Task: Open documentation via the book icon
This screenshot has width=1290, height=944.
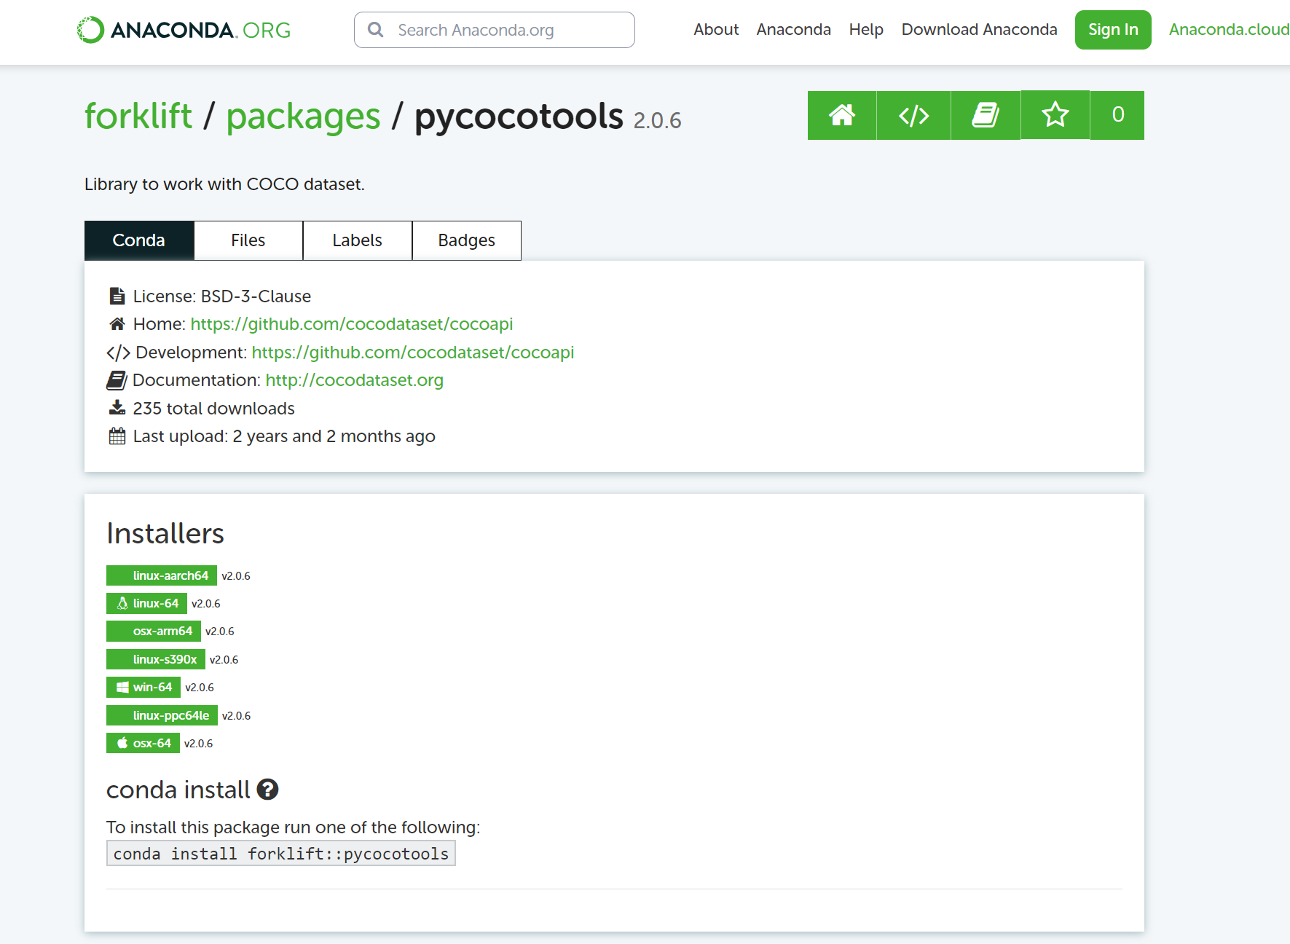Action: point(985,115)
